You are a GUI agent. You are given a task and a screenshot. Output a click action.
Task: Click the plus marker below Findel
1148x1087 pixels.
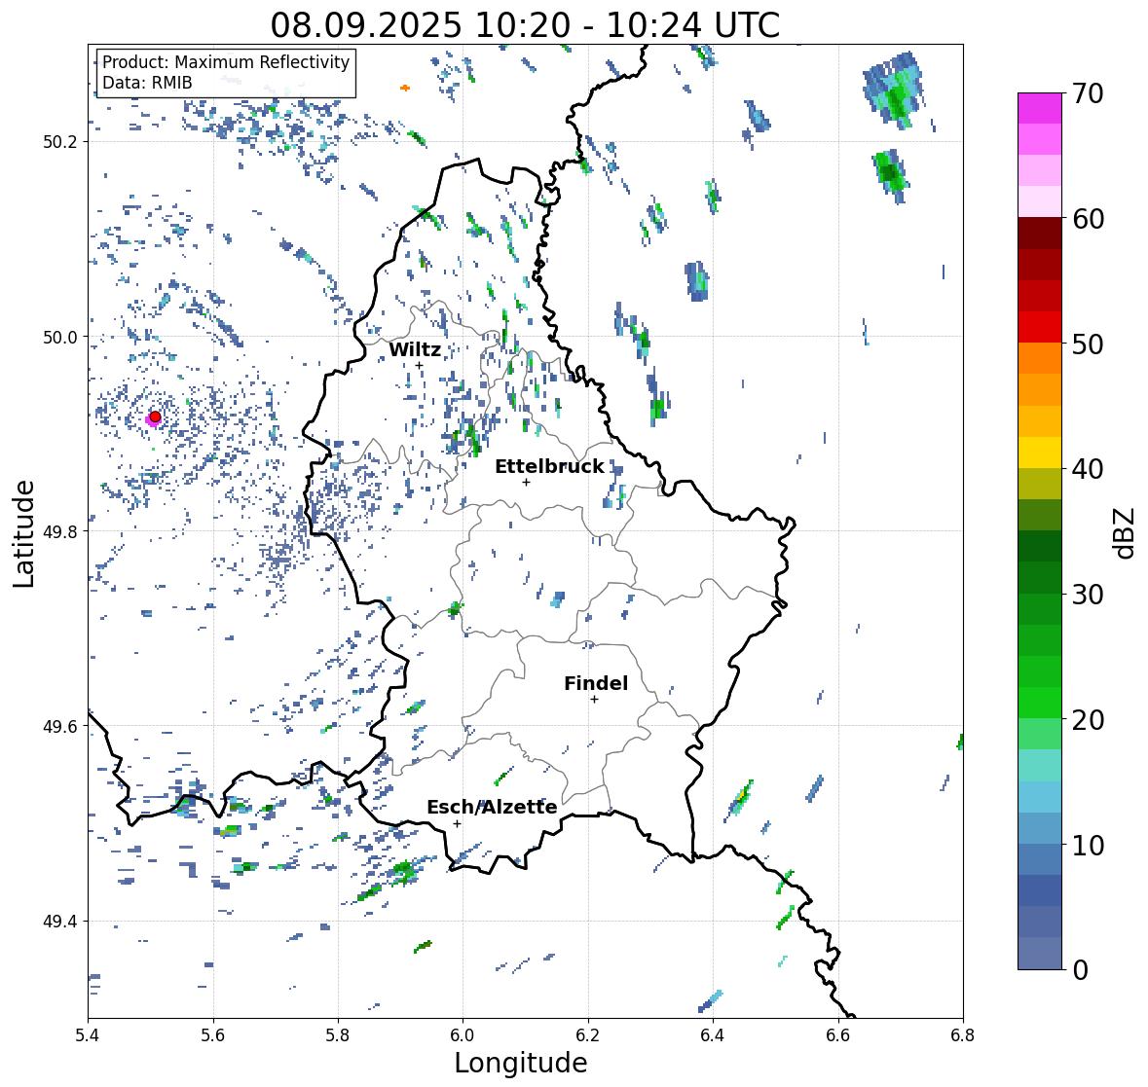pyautogui.click(x=595, y=700)
